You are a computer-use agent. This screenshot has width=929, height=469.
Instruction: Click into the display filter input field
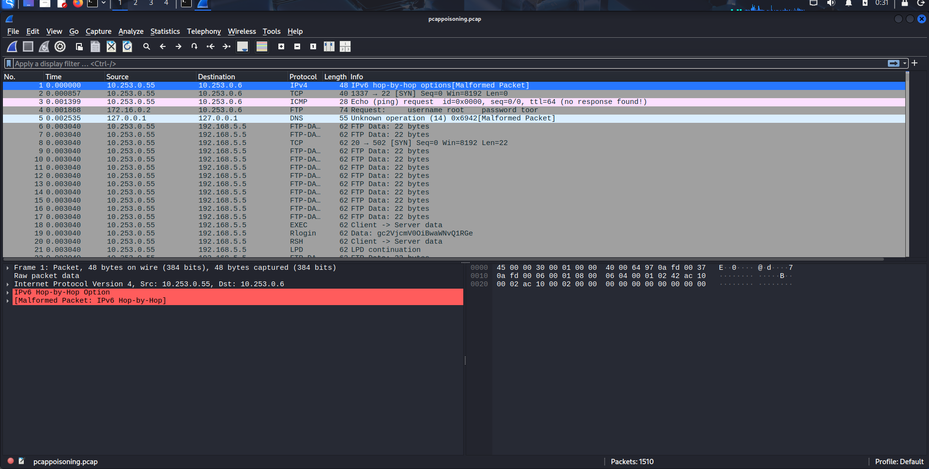(436, 63)
